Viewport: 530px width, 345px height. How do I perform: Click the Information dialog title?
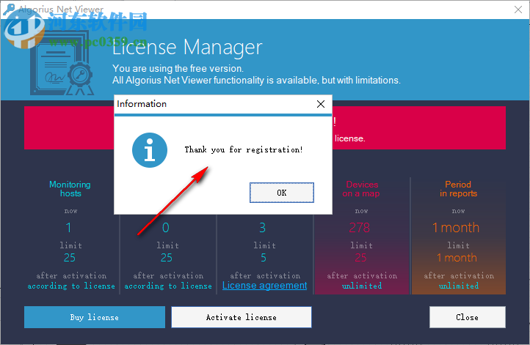point(142,104)
